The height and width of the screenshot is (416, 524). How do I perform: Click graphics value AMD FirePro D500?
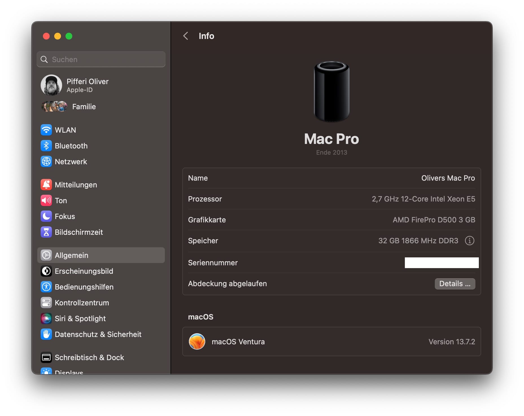tap(434, 220)
